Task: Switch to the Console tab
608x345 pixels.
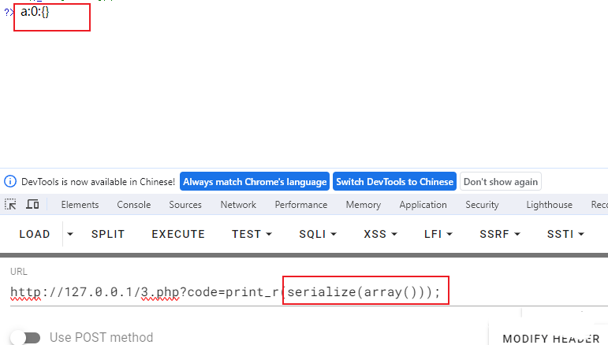Action: pyautogui.click(x=134, y=205)
